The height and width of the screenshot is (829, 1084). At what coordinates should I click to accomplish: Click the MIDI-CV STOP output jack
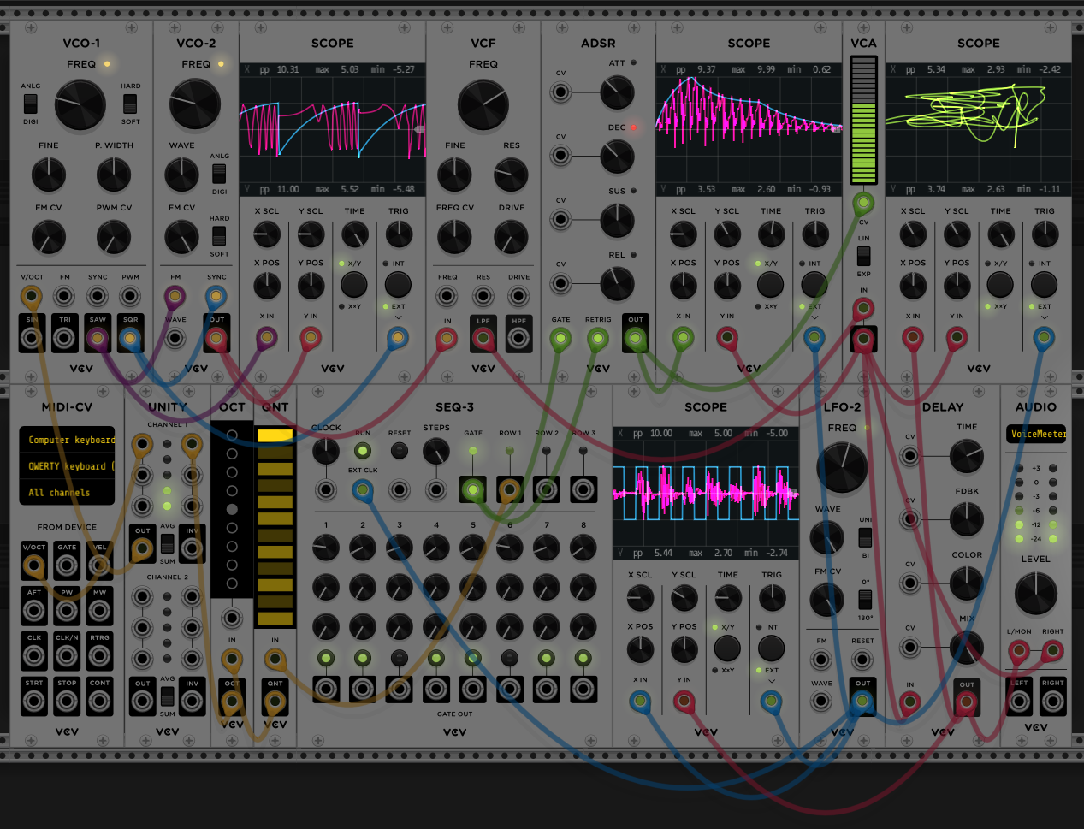coord(67,702)
